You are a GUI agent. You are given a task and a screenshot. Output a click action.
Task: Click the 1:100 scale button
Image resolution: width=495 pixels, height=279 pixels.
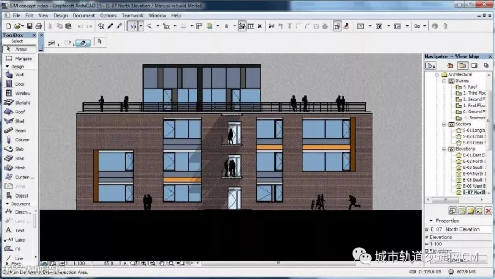[x=79, y=263]
